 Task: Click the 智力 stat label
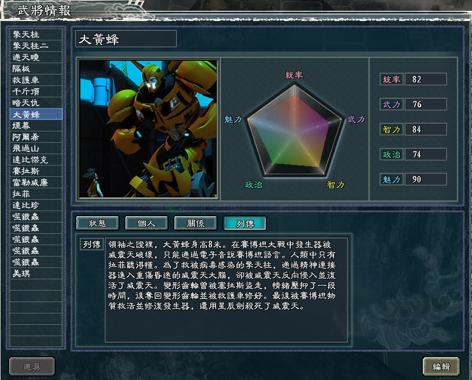click(391, 130)
